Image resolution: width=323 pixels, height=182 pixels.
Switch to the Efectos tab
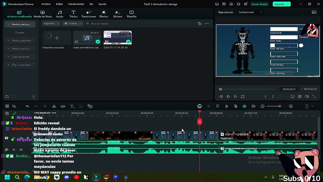(104, 14)
